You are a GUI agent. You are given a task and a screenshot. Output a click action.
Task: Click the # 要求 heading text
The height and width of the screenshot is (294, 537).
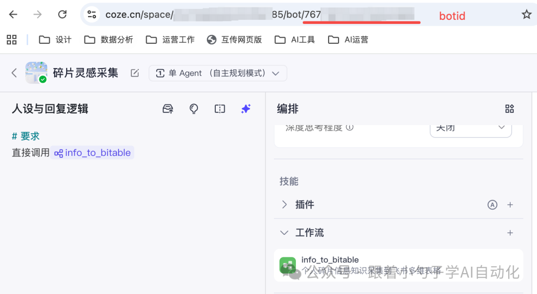[26, 136]
